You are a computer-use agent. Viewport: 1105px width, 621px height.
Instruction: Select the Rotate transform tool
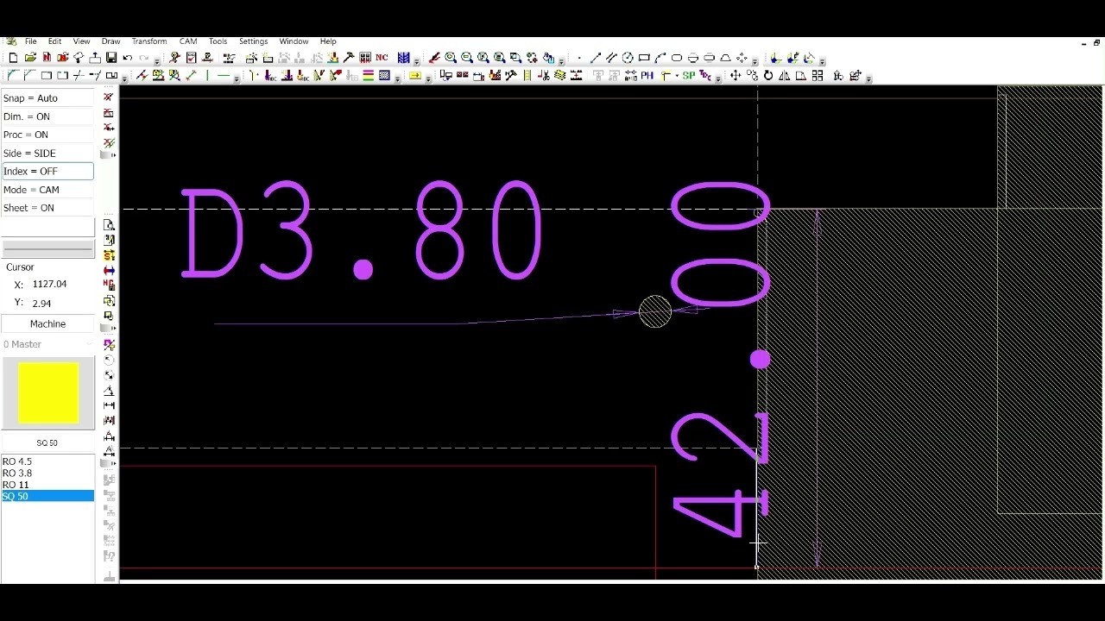(768, 76)
